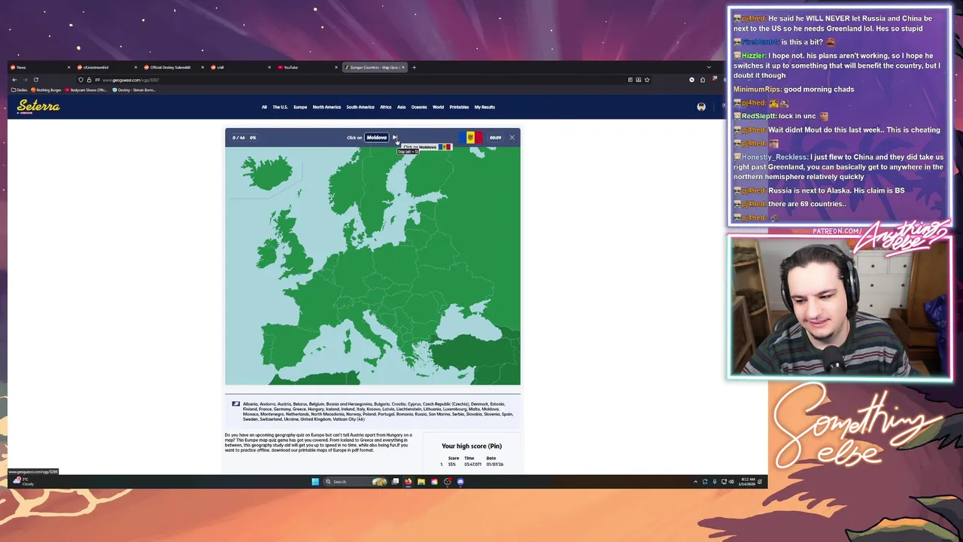Screen dimensions: 963x542
Task: Reload the page with the refresh icon
Action: (35, 80)
